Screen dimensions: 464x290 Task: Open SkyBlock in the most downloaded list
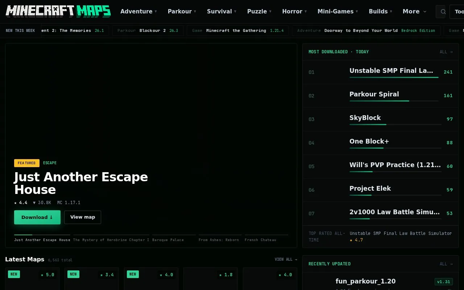click(x=381, y=119)
